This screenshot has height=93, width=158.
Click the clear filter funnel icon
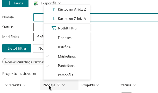click(54, 28)
